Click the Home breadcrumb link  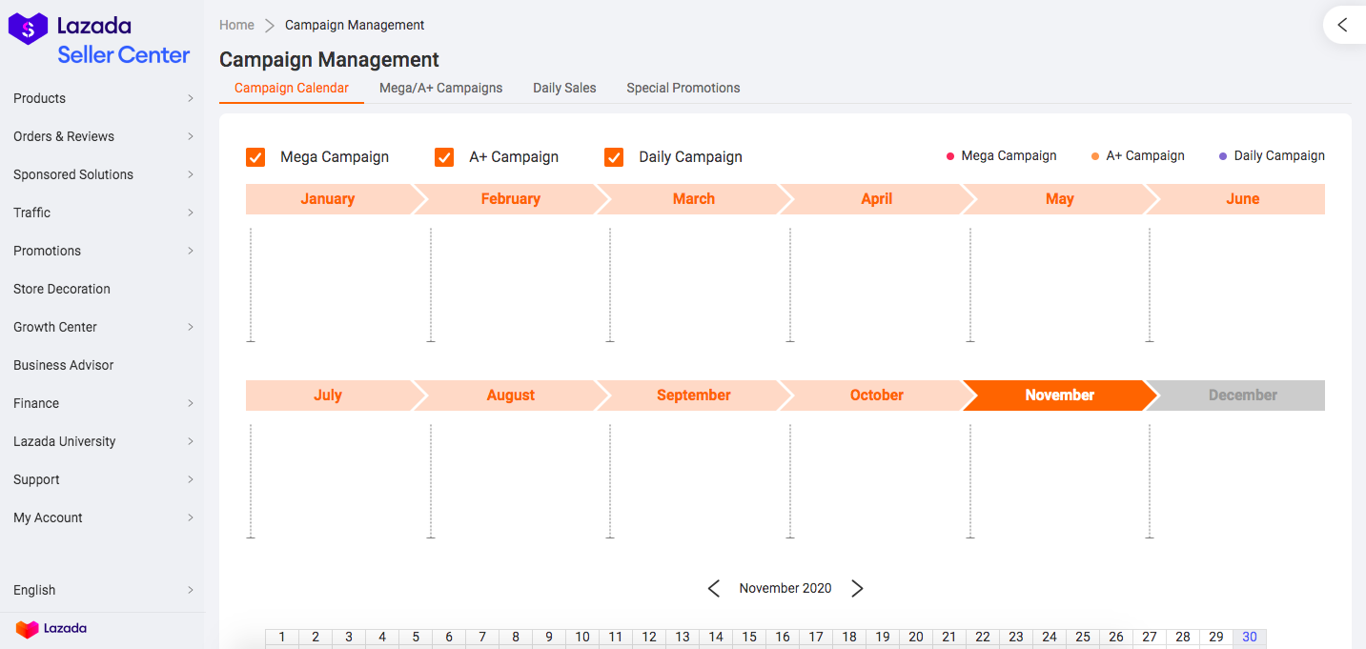(236, 25)
